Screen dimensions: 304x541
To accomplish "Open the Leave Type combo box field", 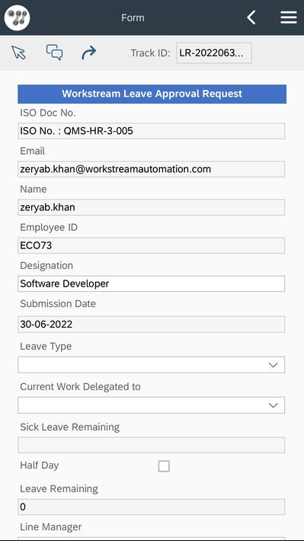I will (x=151, y=365).
